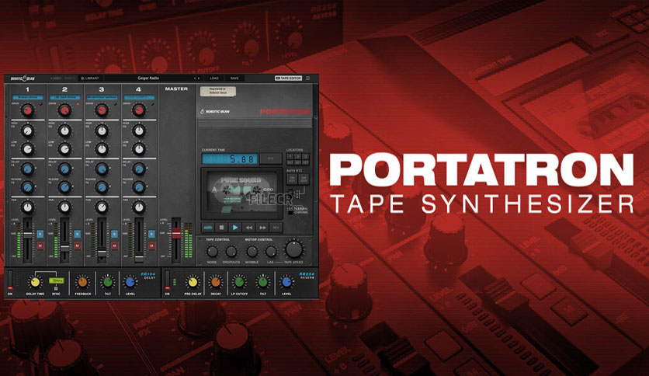649x376 pixels.
Task: Toggle the REV reverse playback button
Action: (276, 228)
